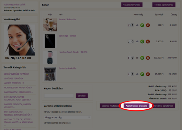The image size is (182, 130).
Task: Refresh quantity for Spirálvágó - csíkozó
Action: click(x=142, y=42)
